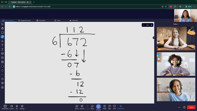Viewport: 197px width, 111px height.
Task: Toggle Present mode
Action: [98, 107]
